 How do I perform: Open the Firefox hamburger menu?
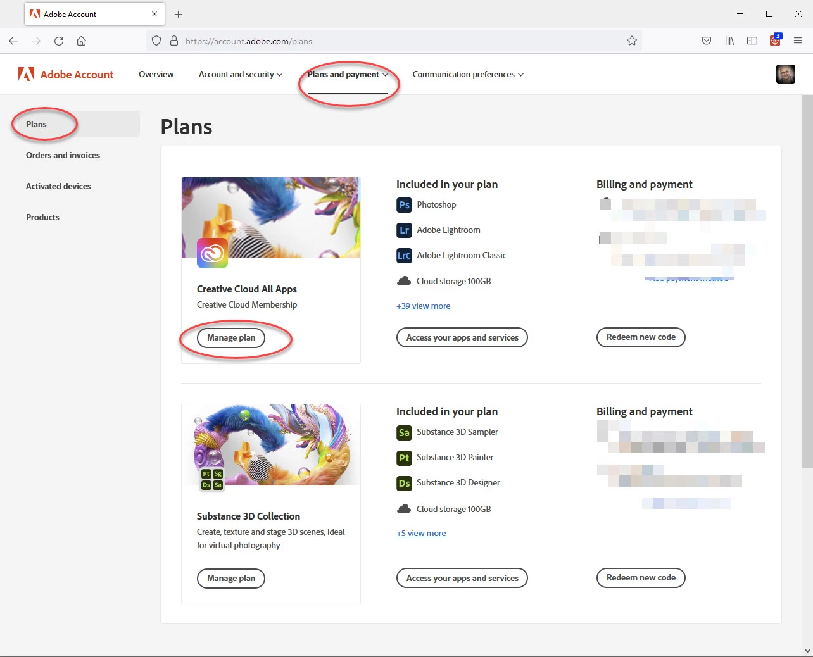798,41
